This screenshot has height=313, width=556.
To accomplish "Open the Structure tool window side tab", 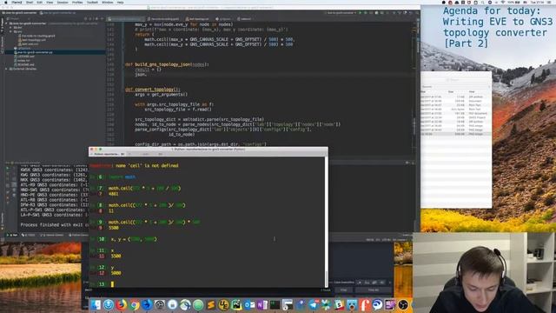I will (x=2, y=44).
